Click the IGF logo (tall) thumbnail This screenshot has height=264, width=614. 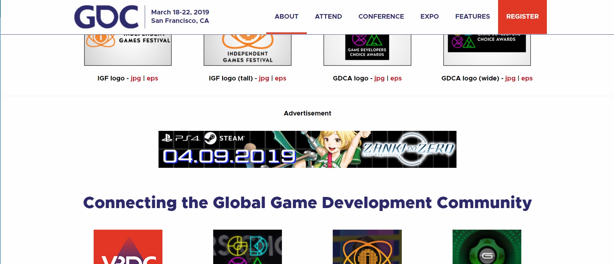[248, 50]
